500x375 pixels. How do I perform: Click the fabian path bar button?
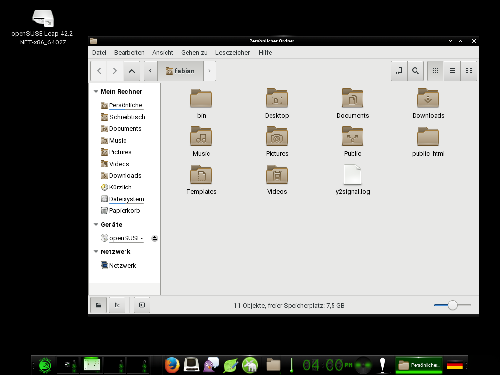(180, 71)
